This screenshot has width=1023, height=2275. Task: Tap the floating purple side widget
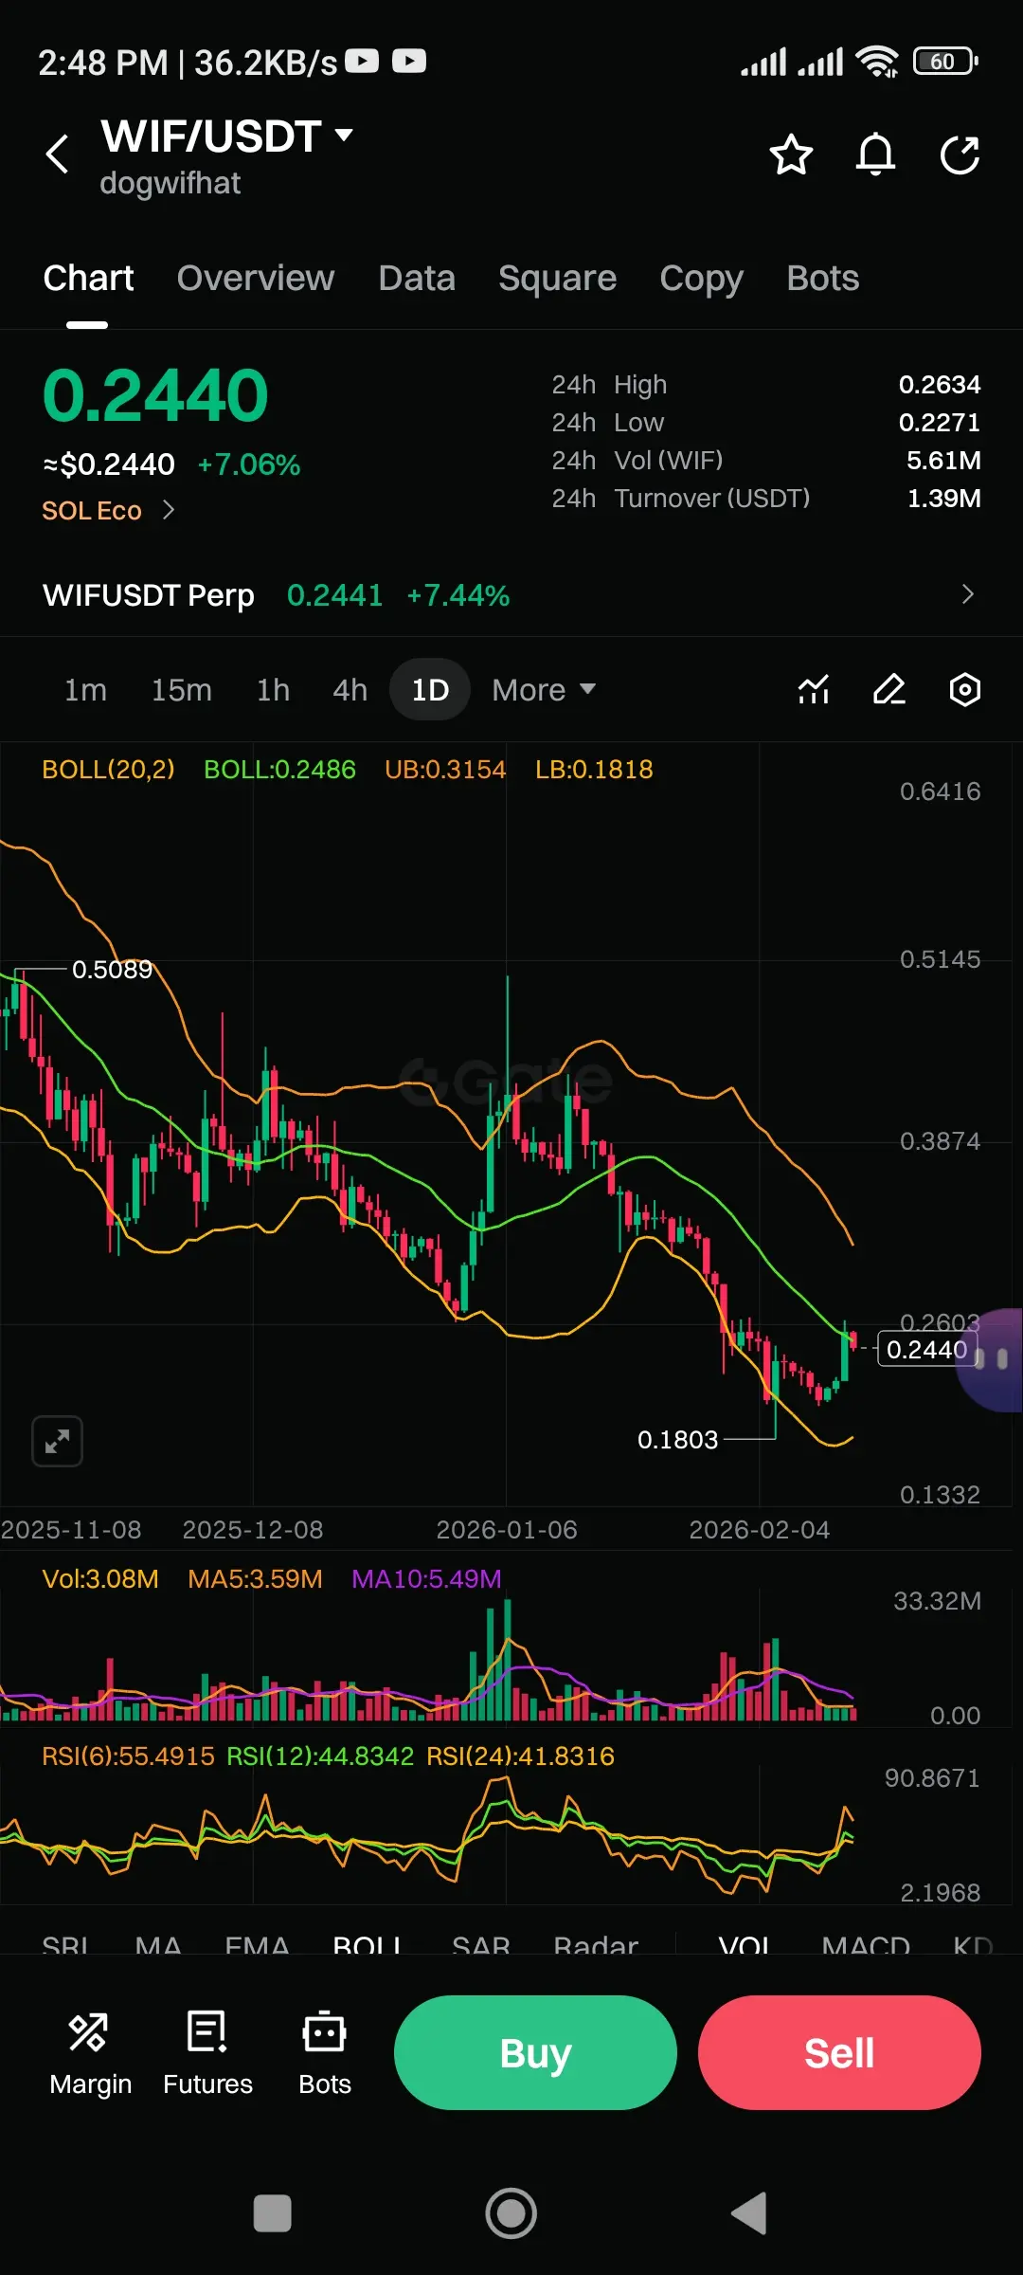(991, 1360)
